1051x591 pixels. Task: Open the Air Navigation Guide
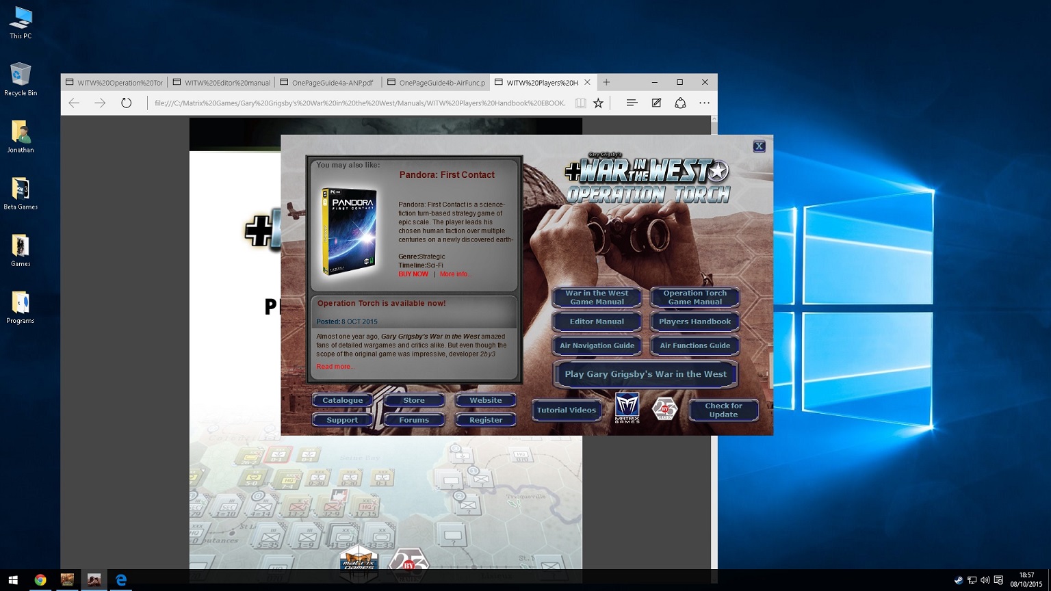597,345
